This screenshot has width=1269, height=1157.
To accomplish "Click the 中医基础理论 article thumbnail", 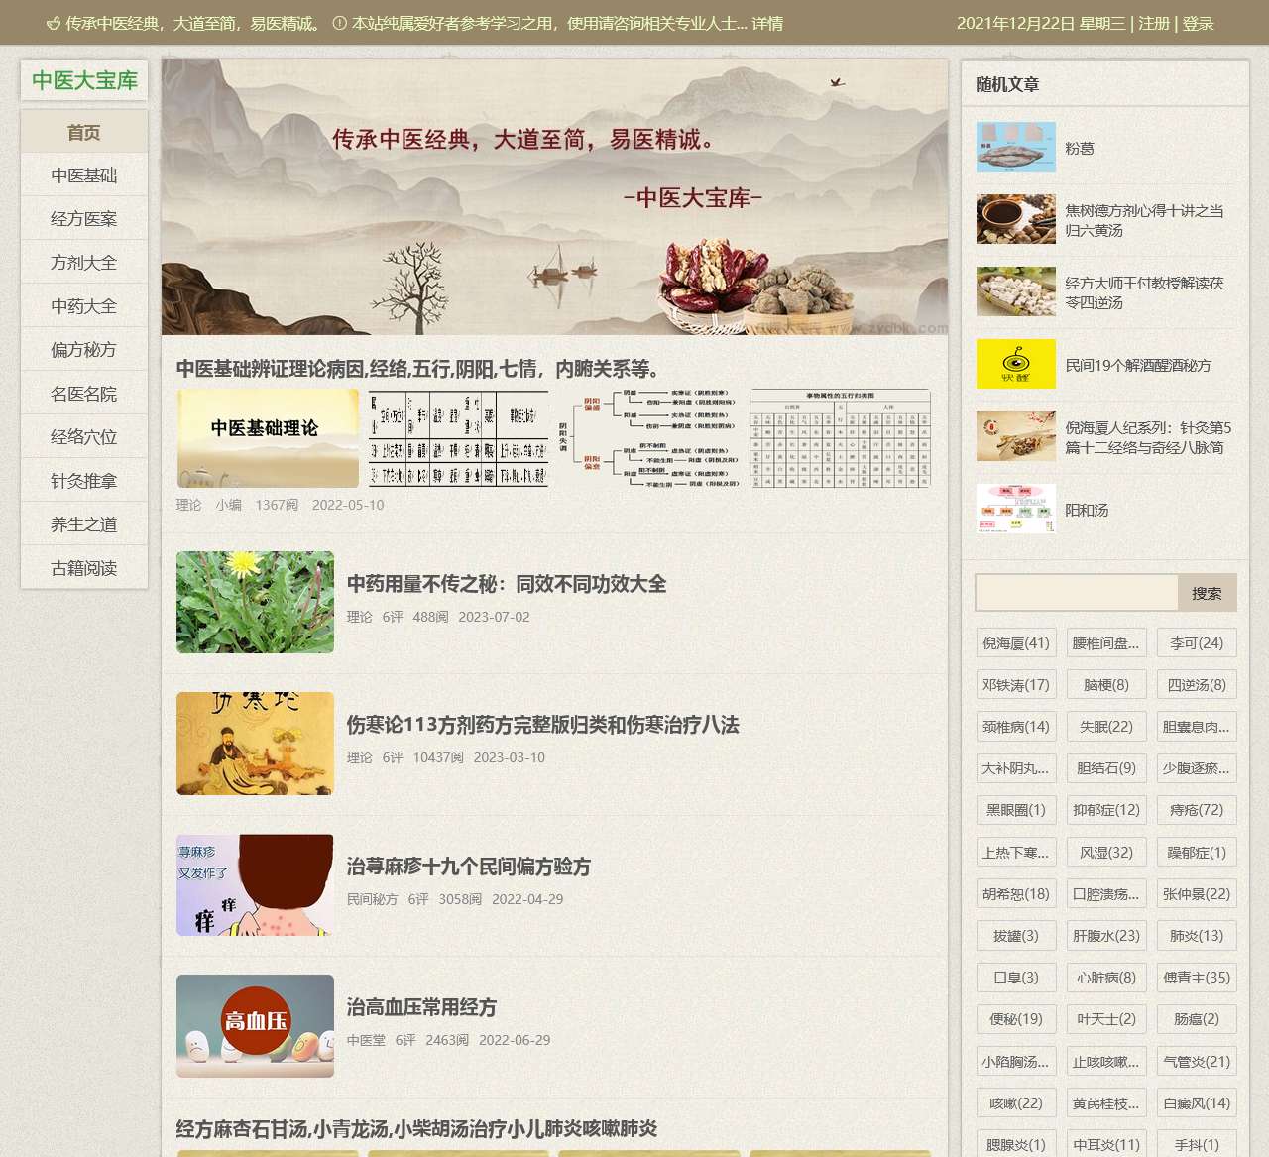I will [x=267, y=437].
